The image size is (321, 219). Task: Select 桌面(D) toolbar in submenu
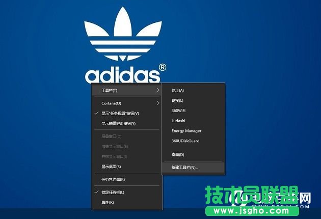pyautogui.click(x=193, y=154)
